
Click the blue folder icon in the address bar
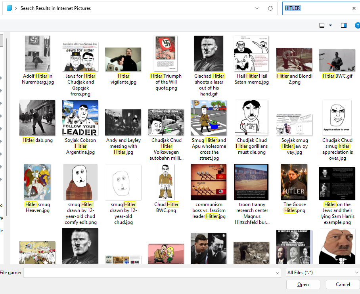point(9,8)
